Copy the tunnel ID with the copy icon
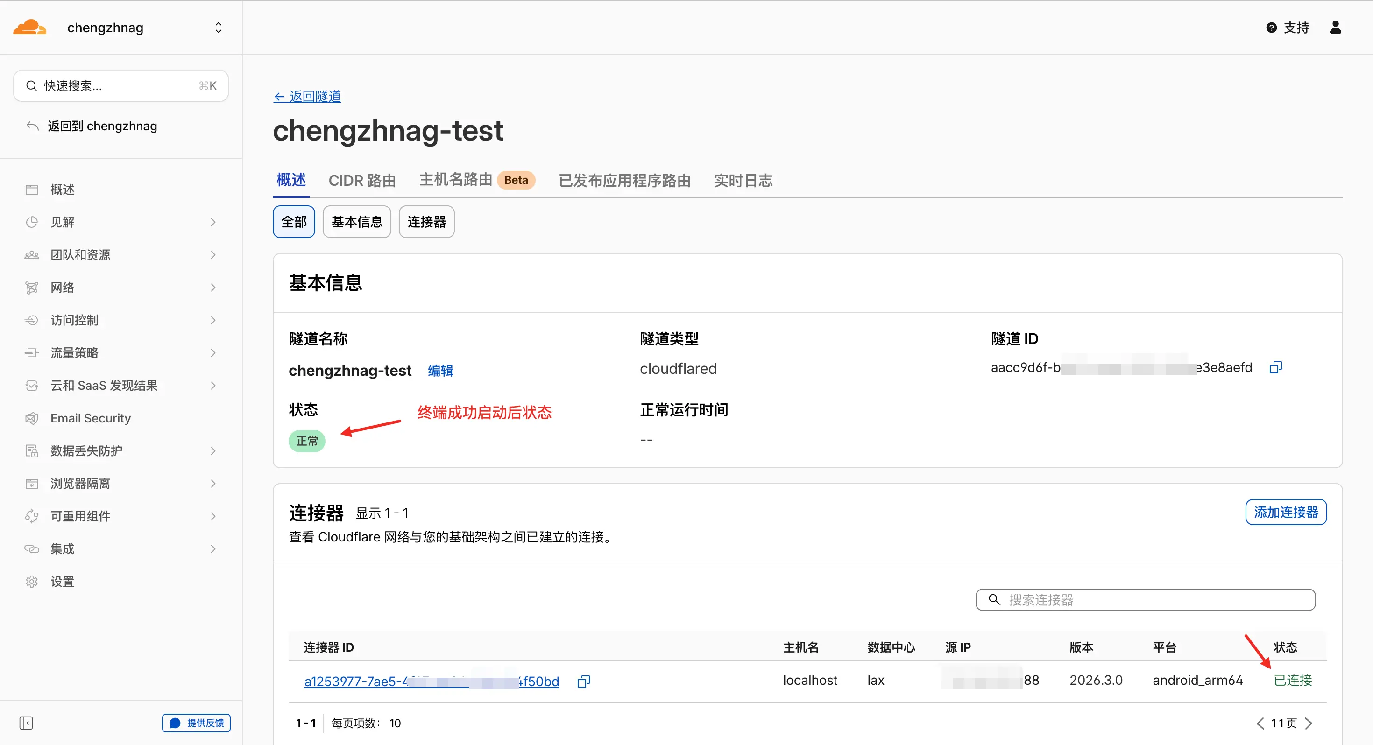Viewport: 1373px width, 745px height. [1275, 367]
